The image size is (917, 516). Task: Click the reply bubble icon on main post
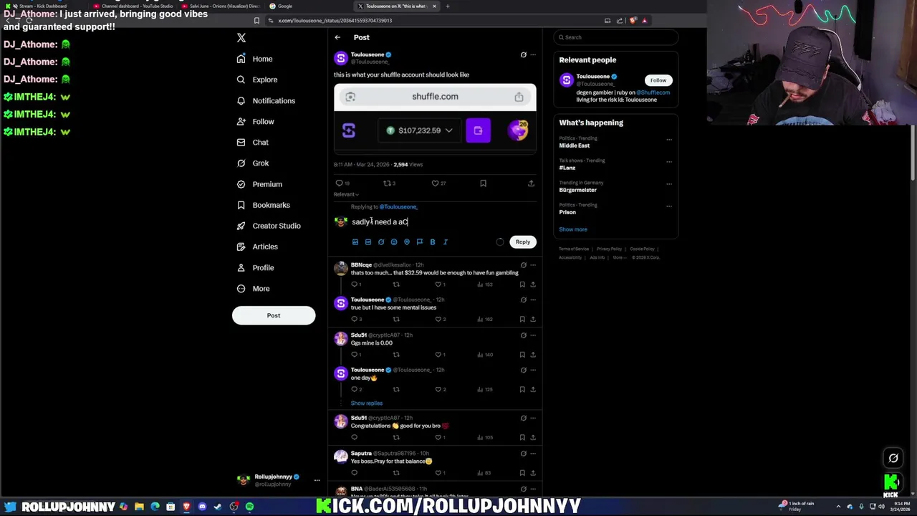coord(340,183)
